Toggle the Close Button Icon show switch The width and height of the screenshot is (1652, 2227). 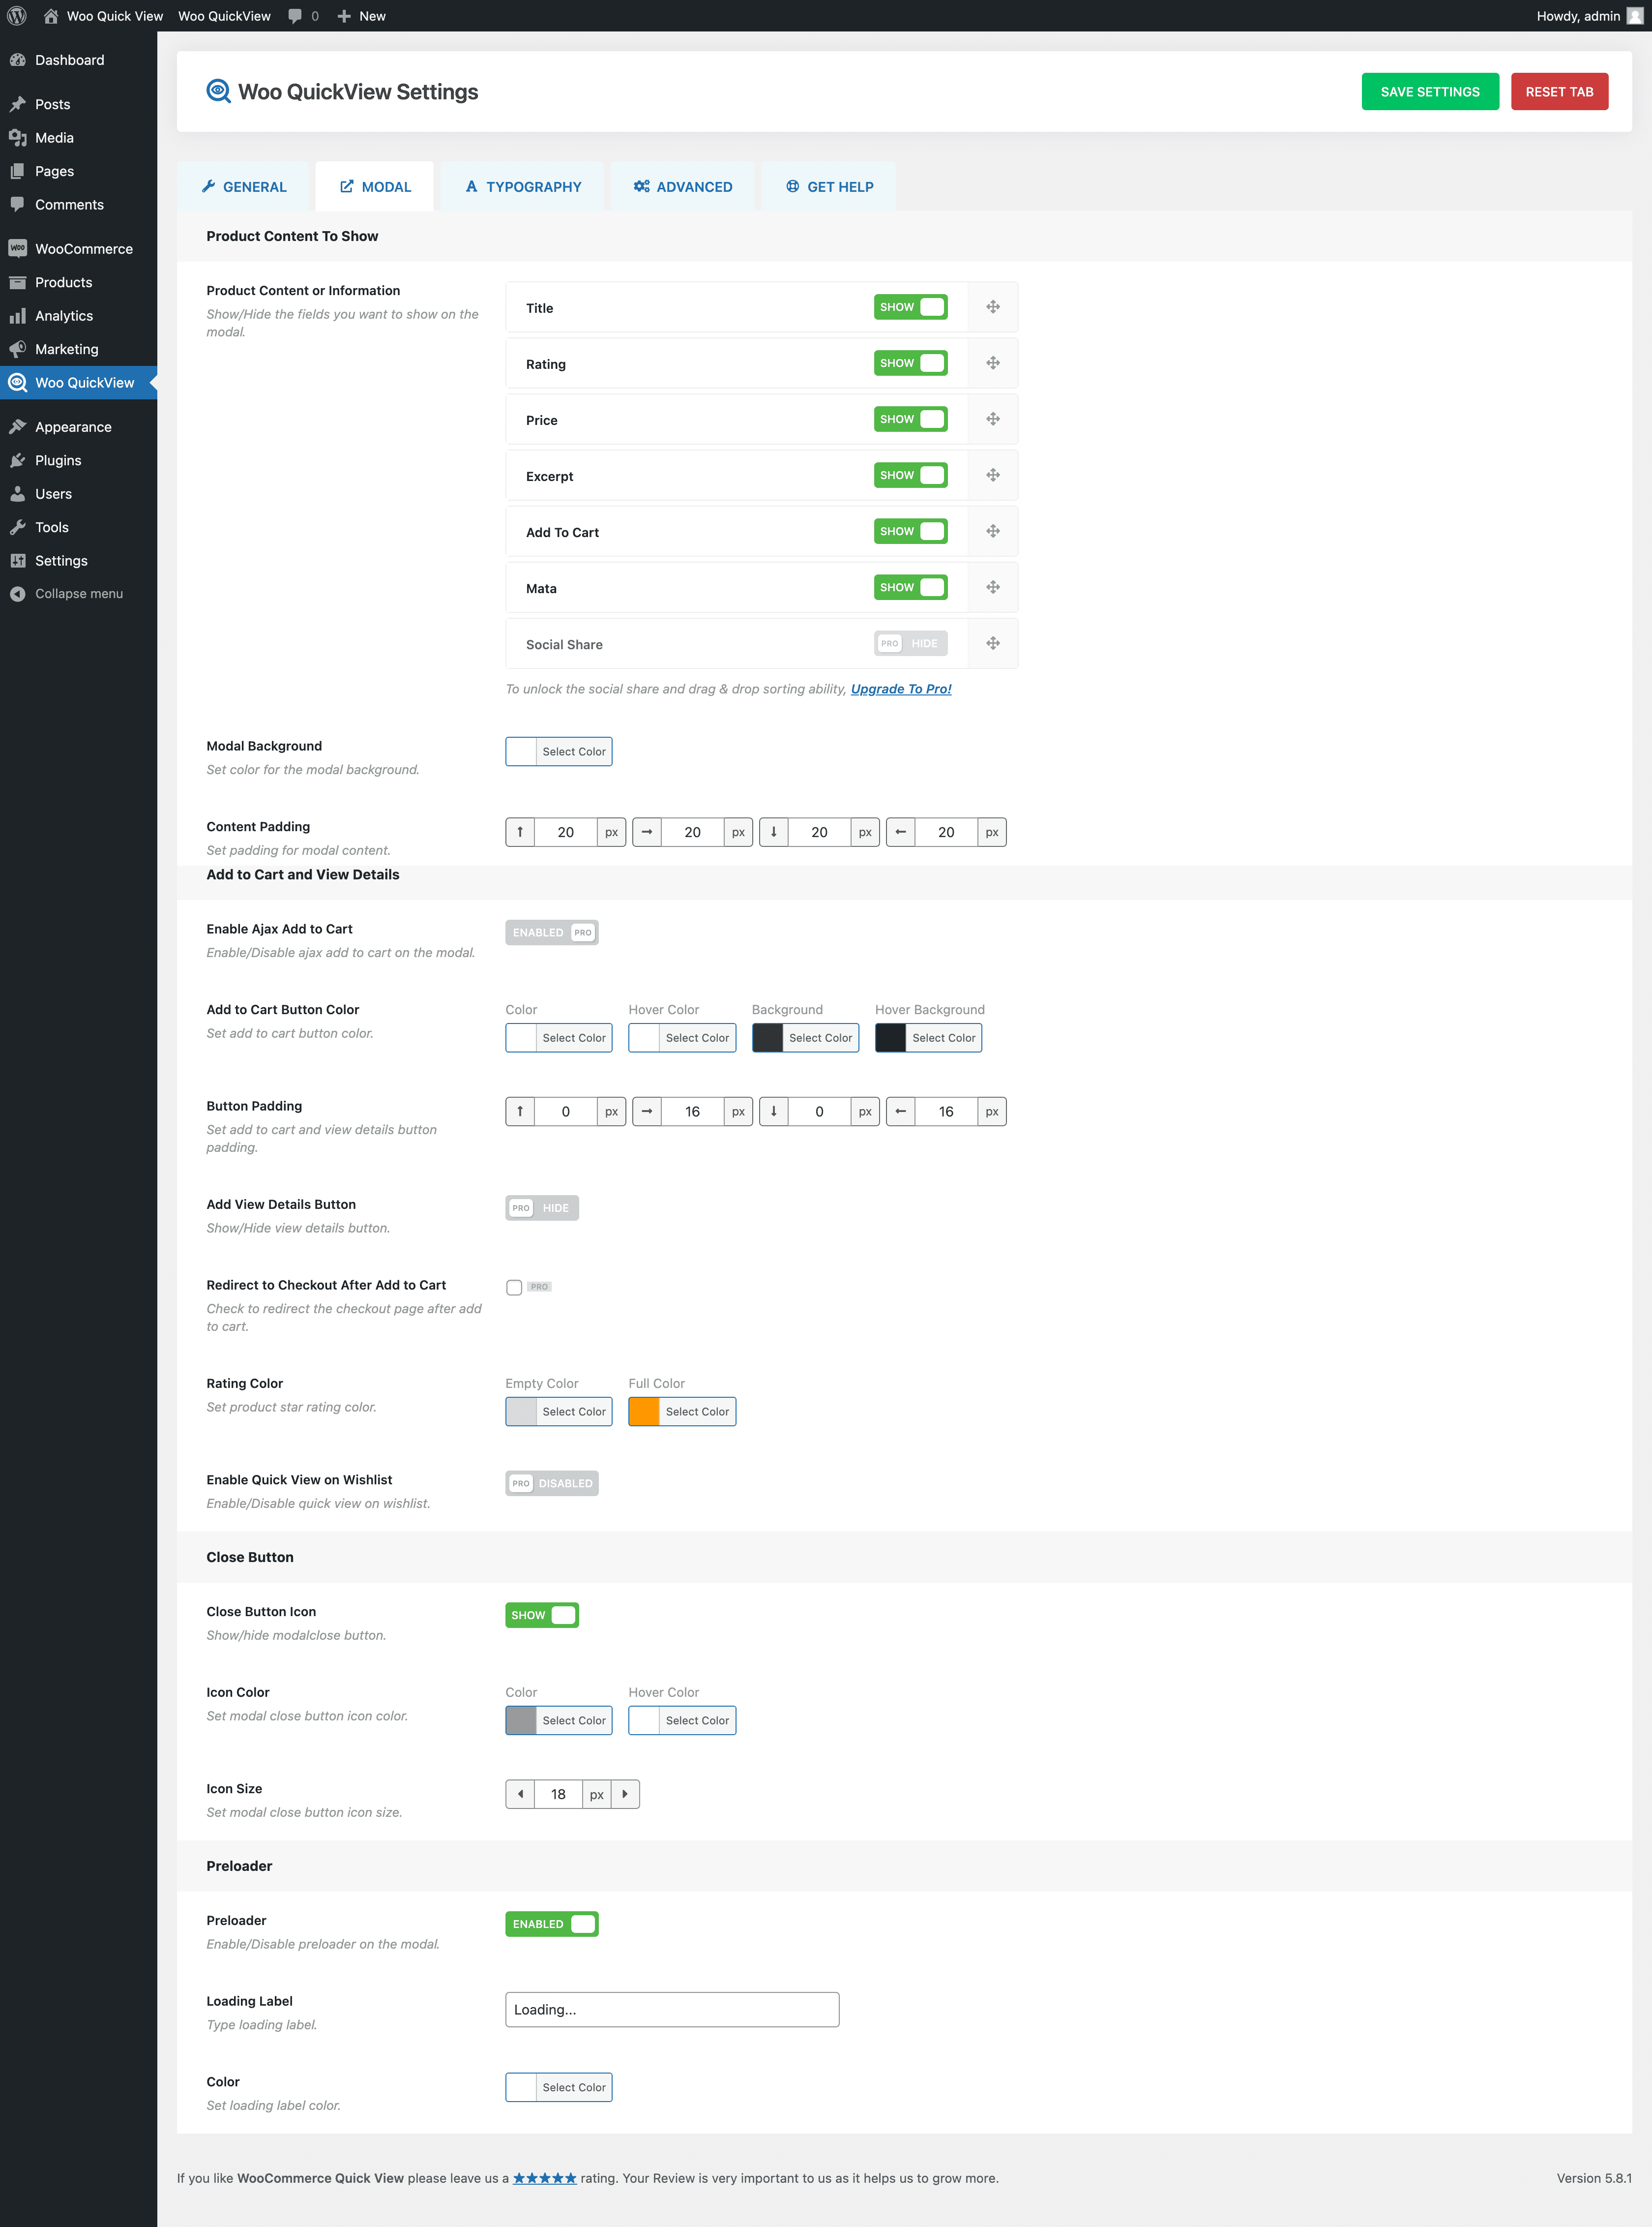pyautogui.click(x=542, y=1615)
